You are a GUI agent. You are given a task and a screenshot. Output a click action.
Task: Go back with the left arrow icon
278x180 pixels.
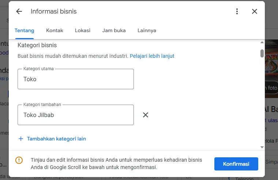[19, 11]
